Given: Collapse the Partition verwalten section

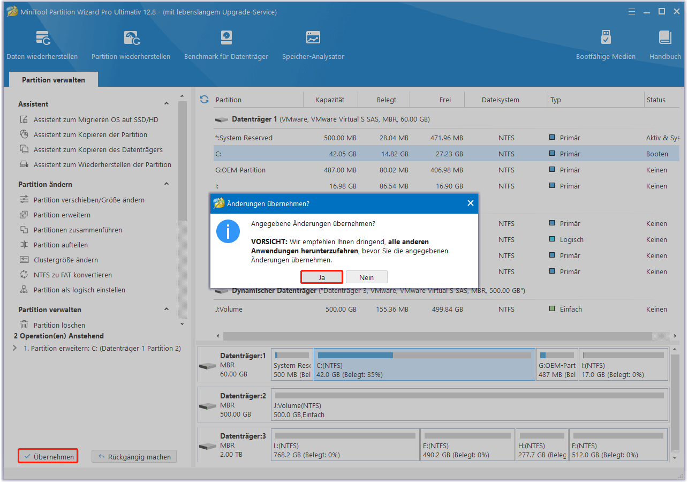Looking at the screenshot, I should 167,310.
